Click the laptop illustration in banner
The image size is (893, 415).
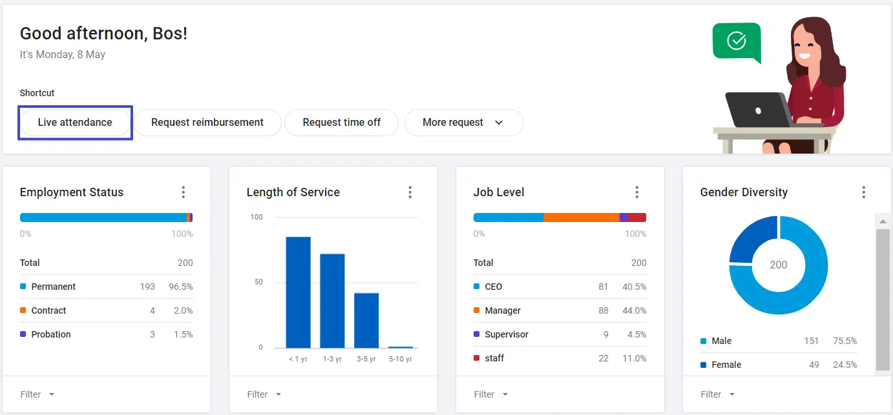tap(756, 110)
